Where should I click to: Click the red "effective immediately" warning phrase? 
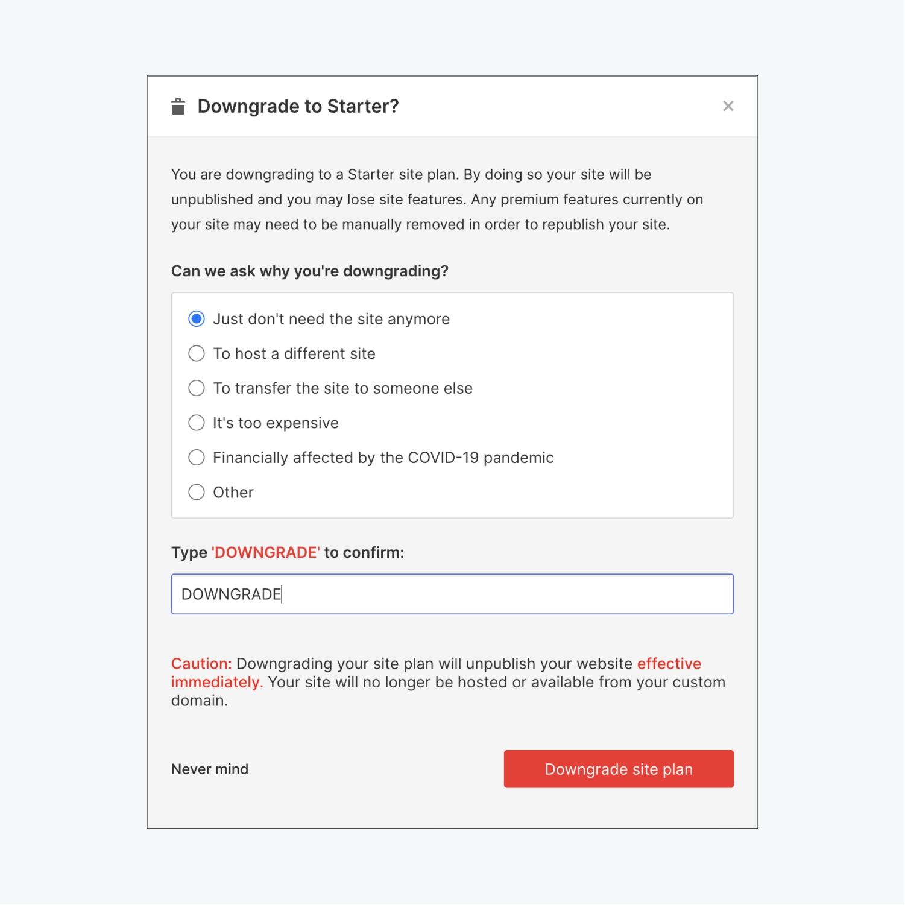point(669,664)
